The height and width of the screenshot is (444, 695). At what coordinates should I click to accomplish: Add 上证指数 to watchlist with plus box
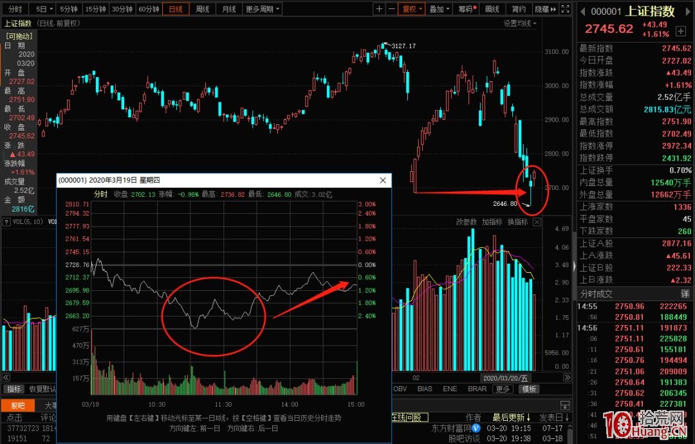(680, 31)
